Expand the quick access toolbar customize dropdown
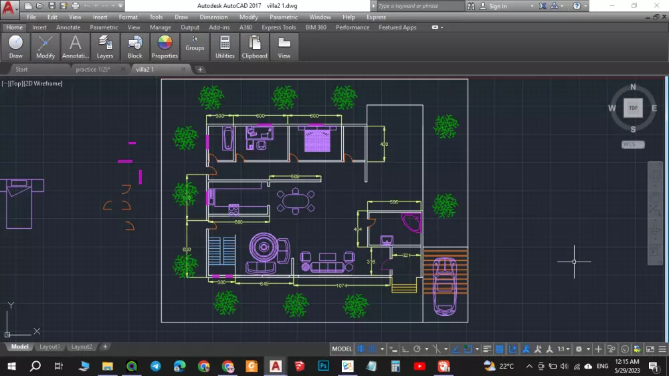 click(120, 6)
